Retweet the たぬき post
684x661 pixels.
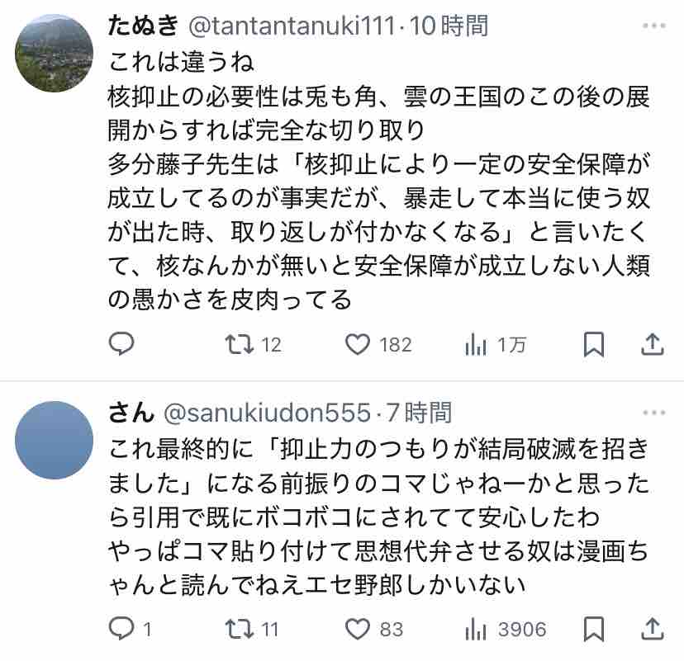[x=240, y=344]
